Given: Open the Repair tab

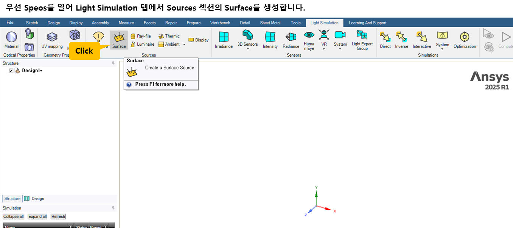Looking at the screenshot, I should pos(171,23).
